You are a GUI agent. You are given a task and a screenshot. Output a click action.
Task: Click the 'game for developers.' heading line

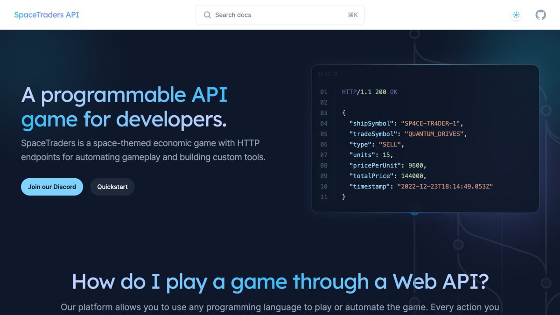click(124, 119)
